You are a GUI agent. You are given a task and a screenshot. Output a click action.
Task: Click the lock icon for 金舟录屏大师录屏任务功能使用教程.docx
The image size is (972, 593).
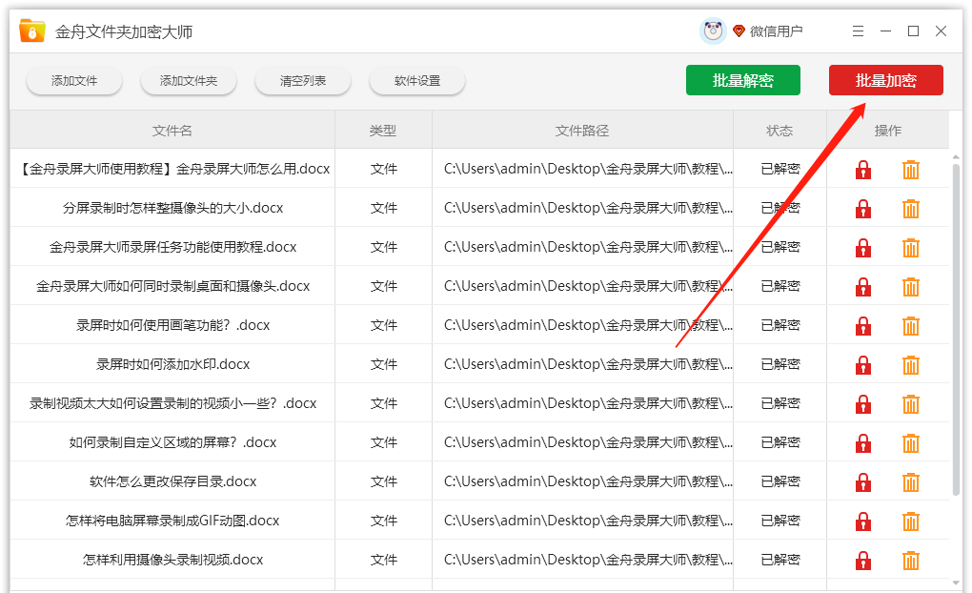coord(863,246)
